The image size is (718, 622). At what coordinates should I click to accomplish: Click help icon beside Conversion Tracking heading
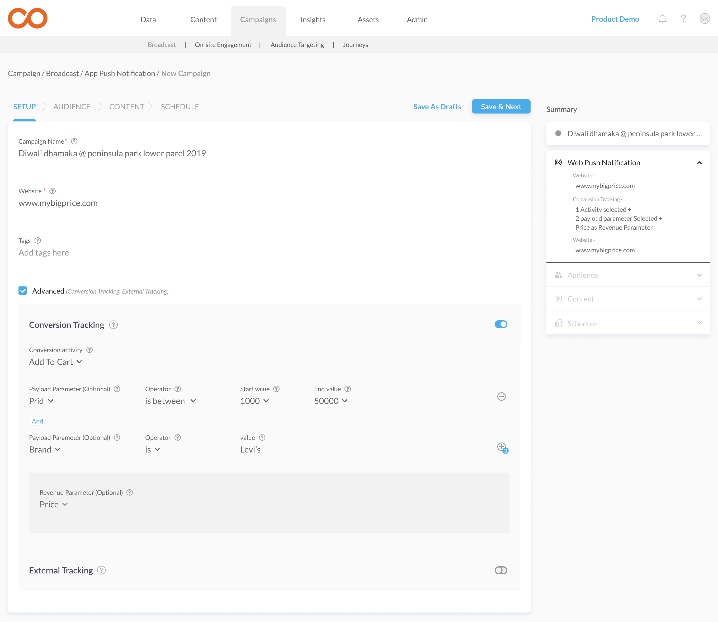point(114,325)
